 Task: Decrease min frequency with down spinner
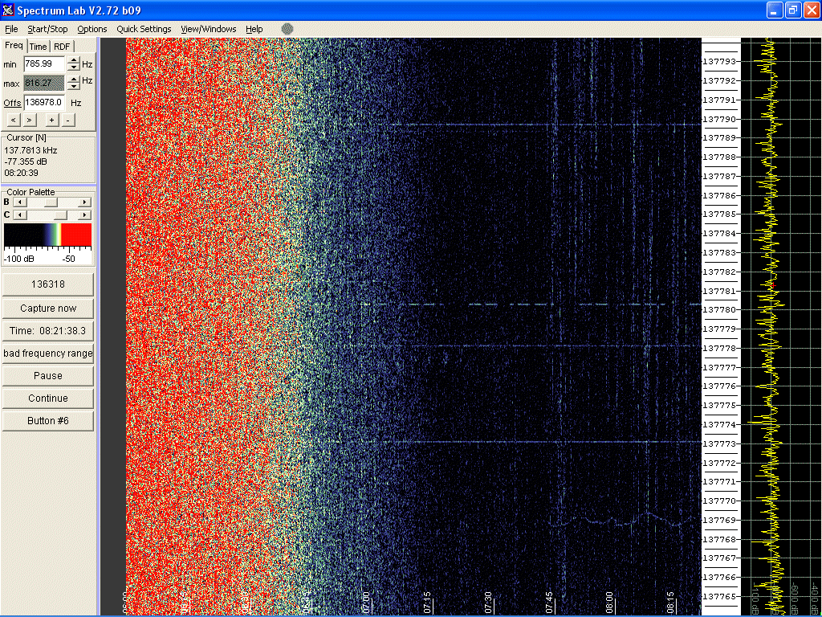coord(74,67)
